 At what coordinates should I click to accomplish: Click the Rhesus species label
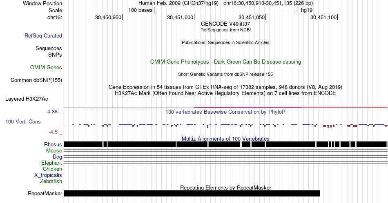(53, 144)
